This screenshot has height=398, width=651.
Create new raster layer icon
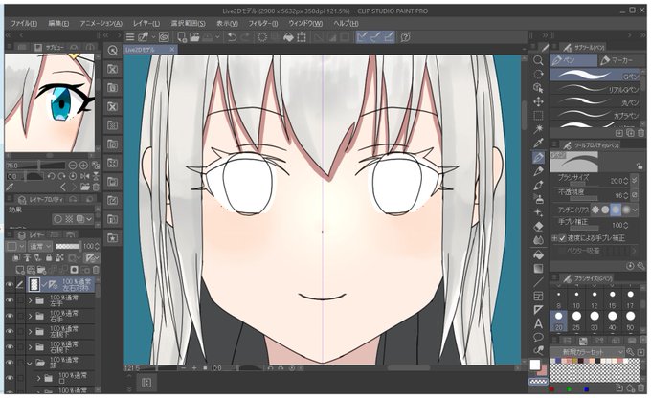[x=20, y=270]
